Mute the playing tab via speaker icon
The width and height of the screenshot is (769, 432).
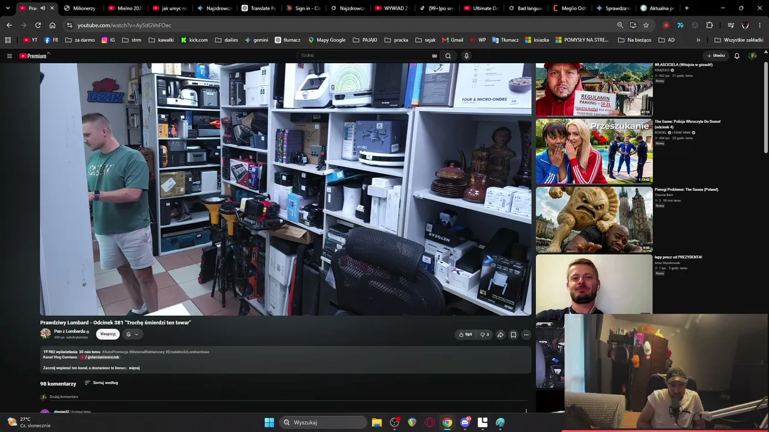(x=43, y=8)
